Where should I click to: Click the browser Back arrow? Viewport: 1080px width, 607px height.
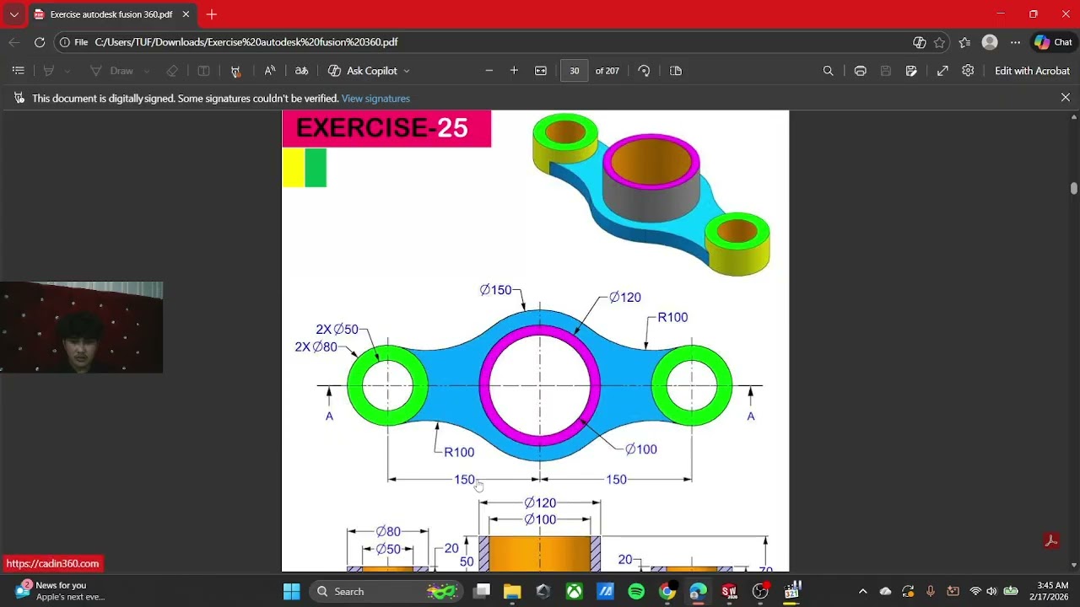pyautogui.click(x=14, y=42)
